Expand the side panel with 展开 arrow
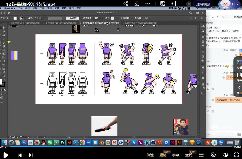The height and width of the screenshot is (159, 242). tap(239, 88)
